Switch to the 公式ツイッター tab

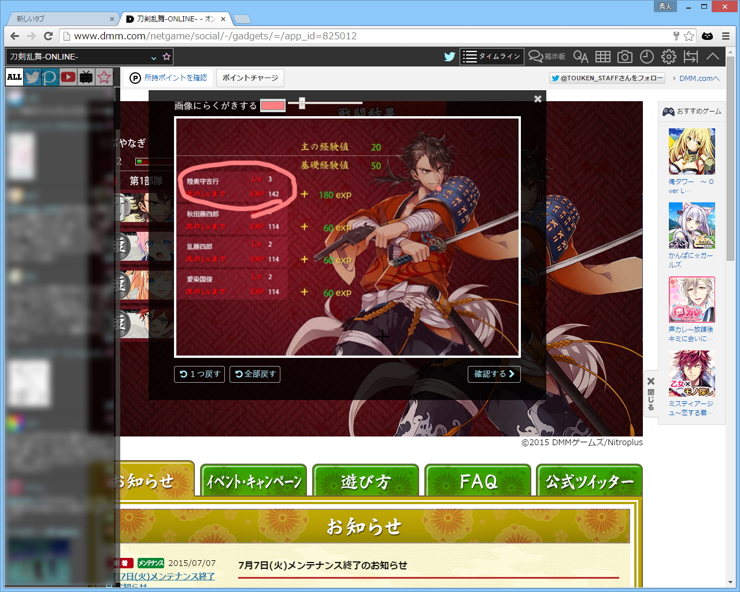tap(589, 480)
